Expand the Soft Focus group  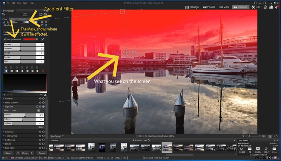click(x=3, y=140)
